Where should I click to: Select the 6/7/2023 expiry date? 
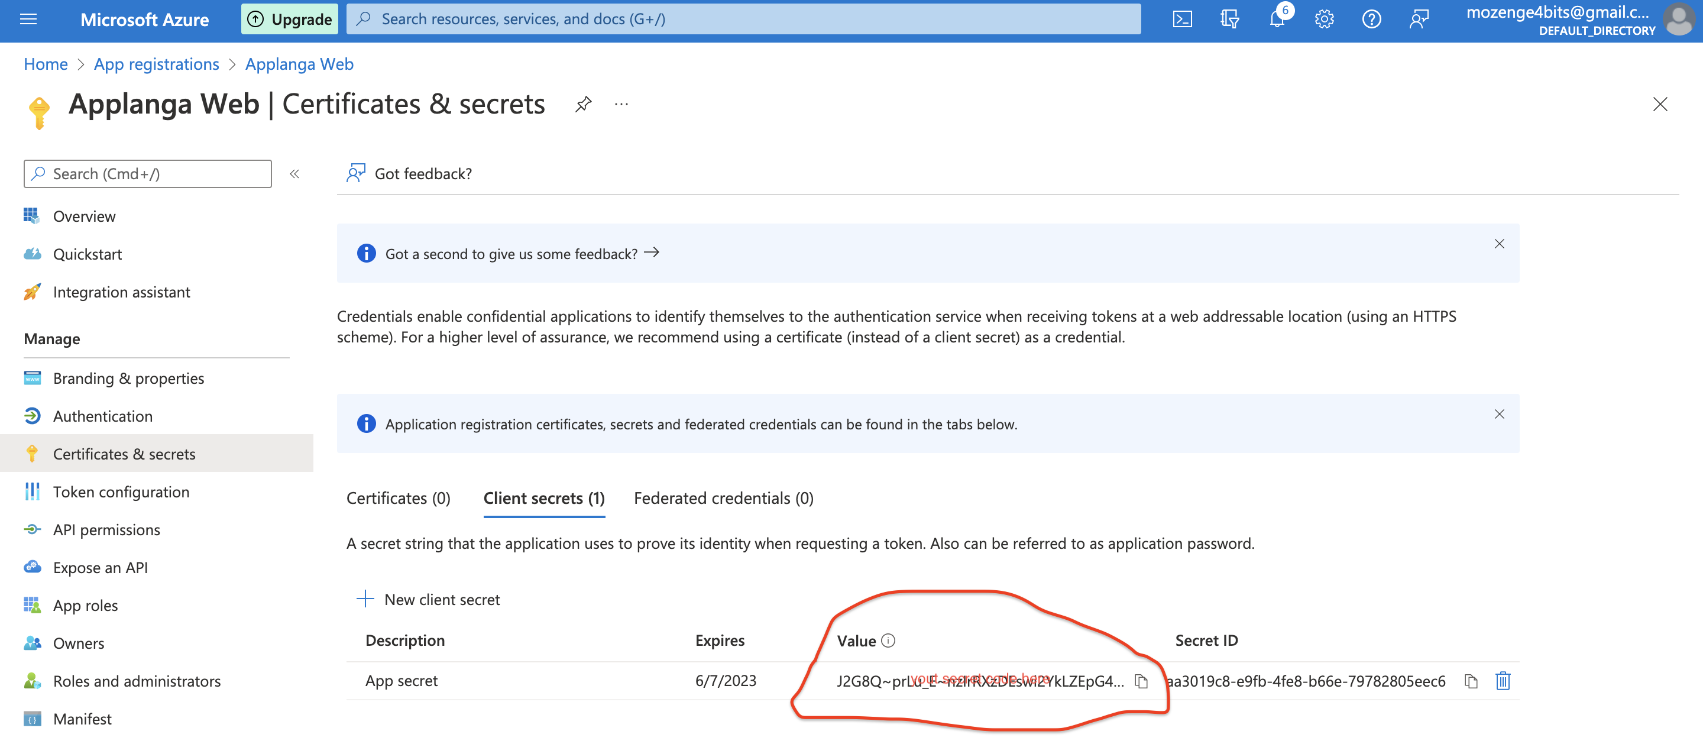pos(726,681)
